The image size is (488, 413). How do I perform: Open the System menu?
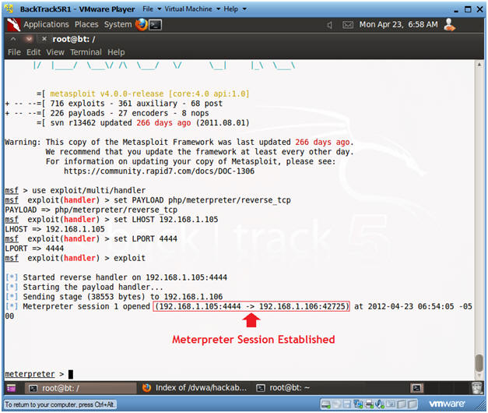pyautogui.click(x=118, y=25)
